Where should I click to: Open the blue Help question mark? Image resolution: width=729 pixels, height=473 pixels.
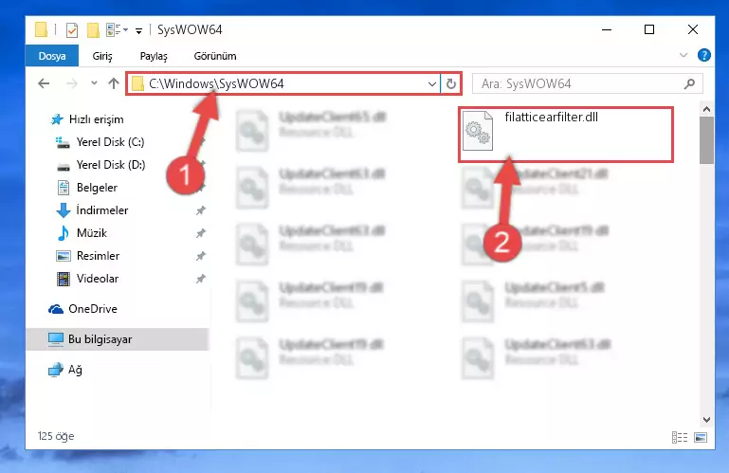tap(704, 55)
